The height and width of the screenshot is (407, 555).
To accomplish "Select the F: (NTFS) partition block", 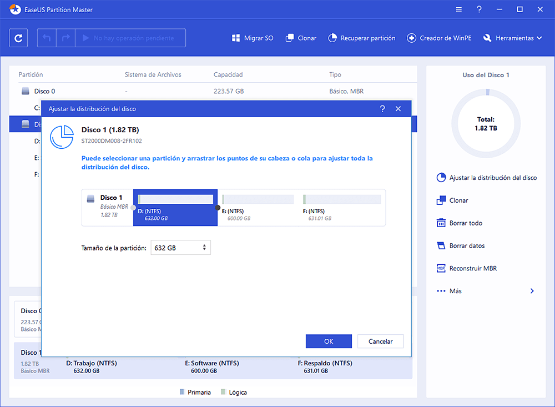I will click(x=342, y=208).
